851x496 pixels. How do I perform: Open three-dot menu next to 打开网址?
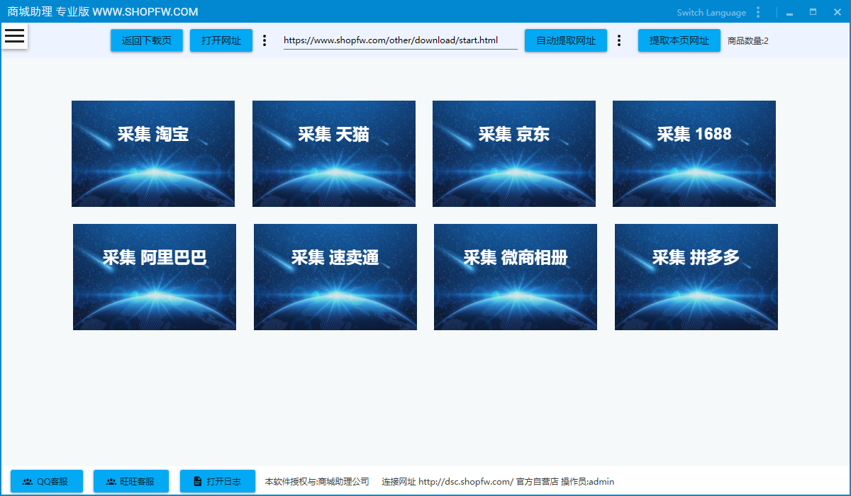pyautogui.click(x=265, y=40)
